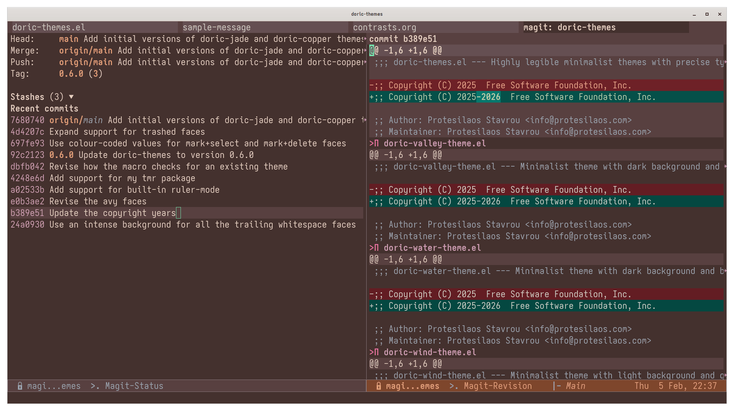Click section marker icon beside doric-wind-theme.el

pyautogui.click(x=374, y=352)
